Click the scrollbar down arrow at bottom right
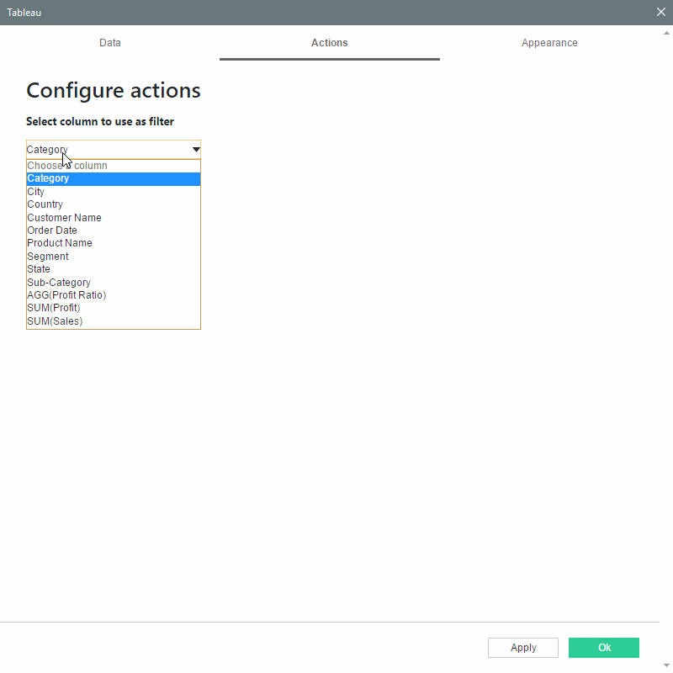 pyautogui.click(x=667, y=665)
